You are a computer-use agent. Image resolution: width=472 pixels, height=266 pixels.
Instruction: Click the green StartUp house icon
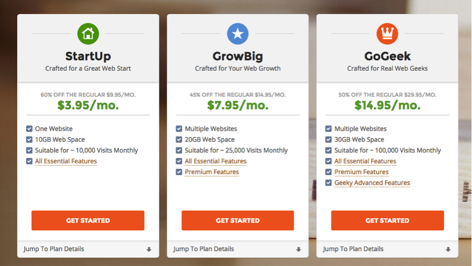coord(88,34)
